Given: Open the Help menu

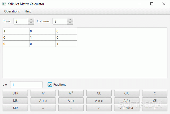Looking at the screenshot, I should click(28, 11).
